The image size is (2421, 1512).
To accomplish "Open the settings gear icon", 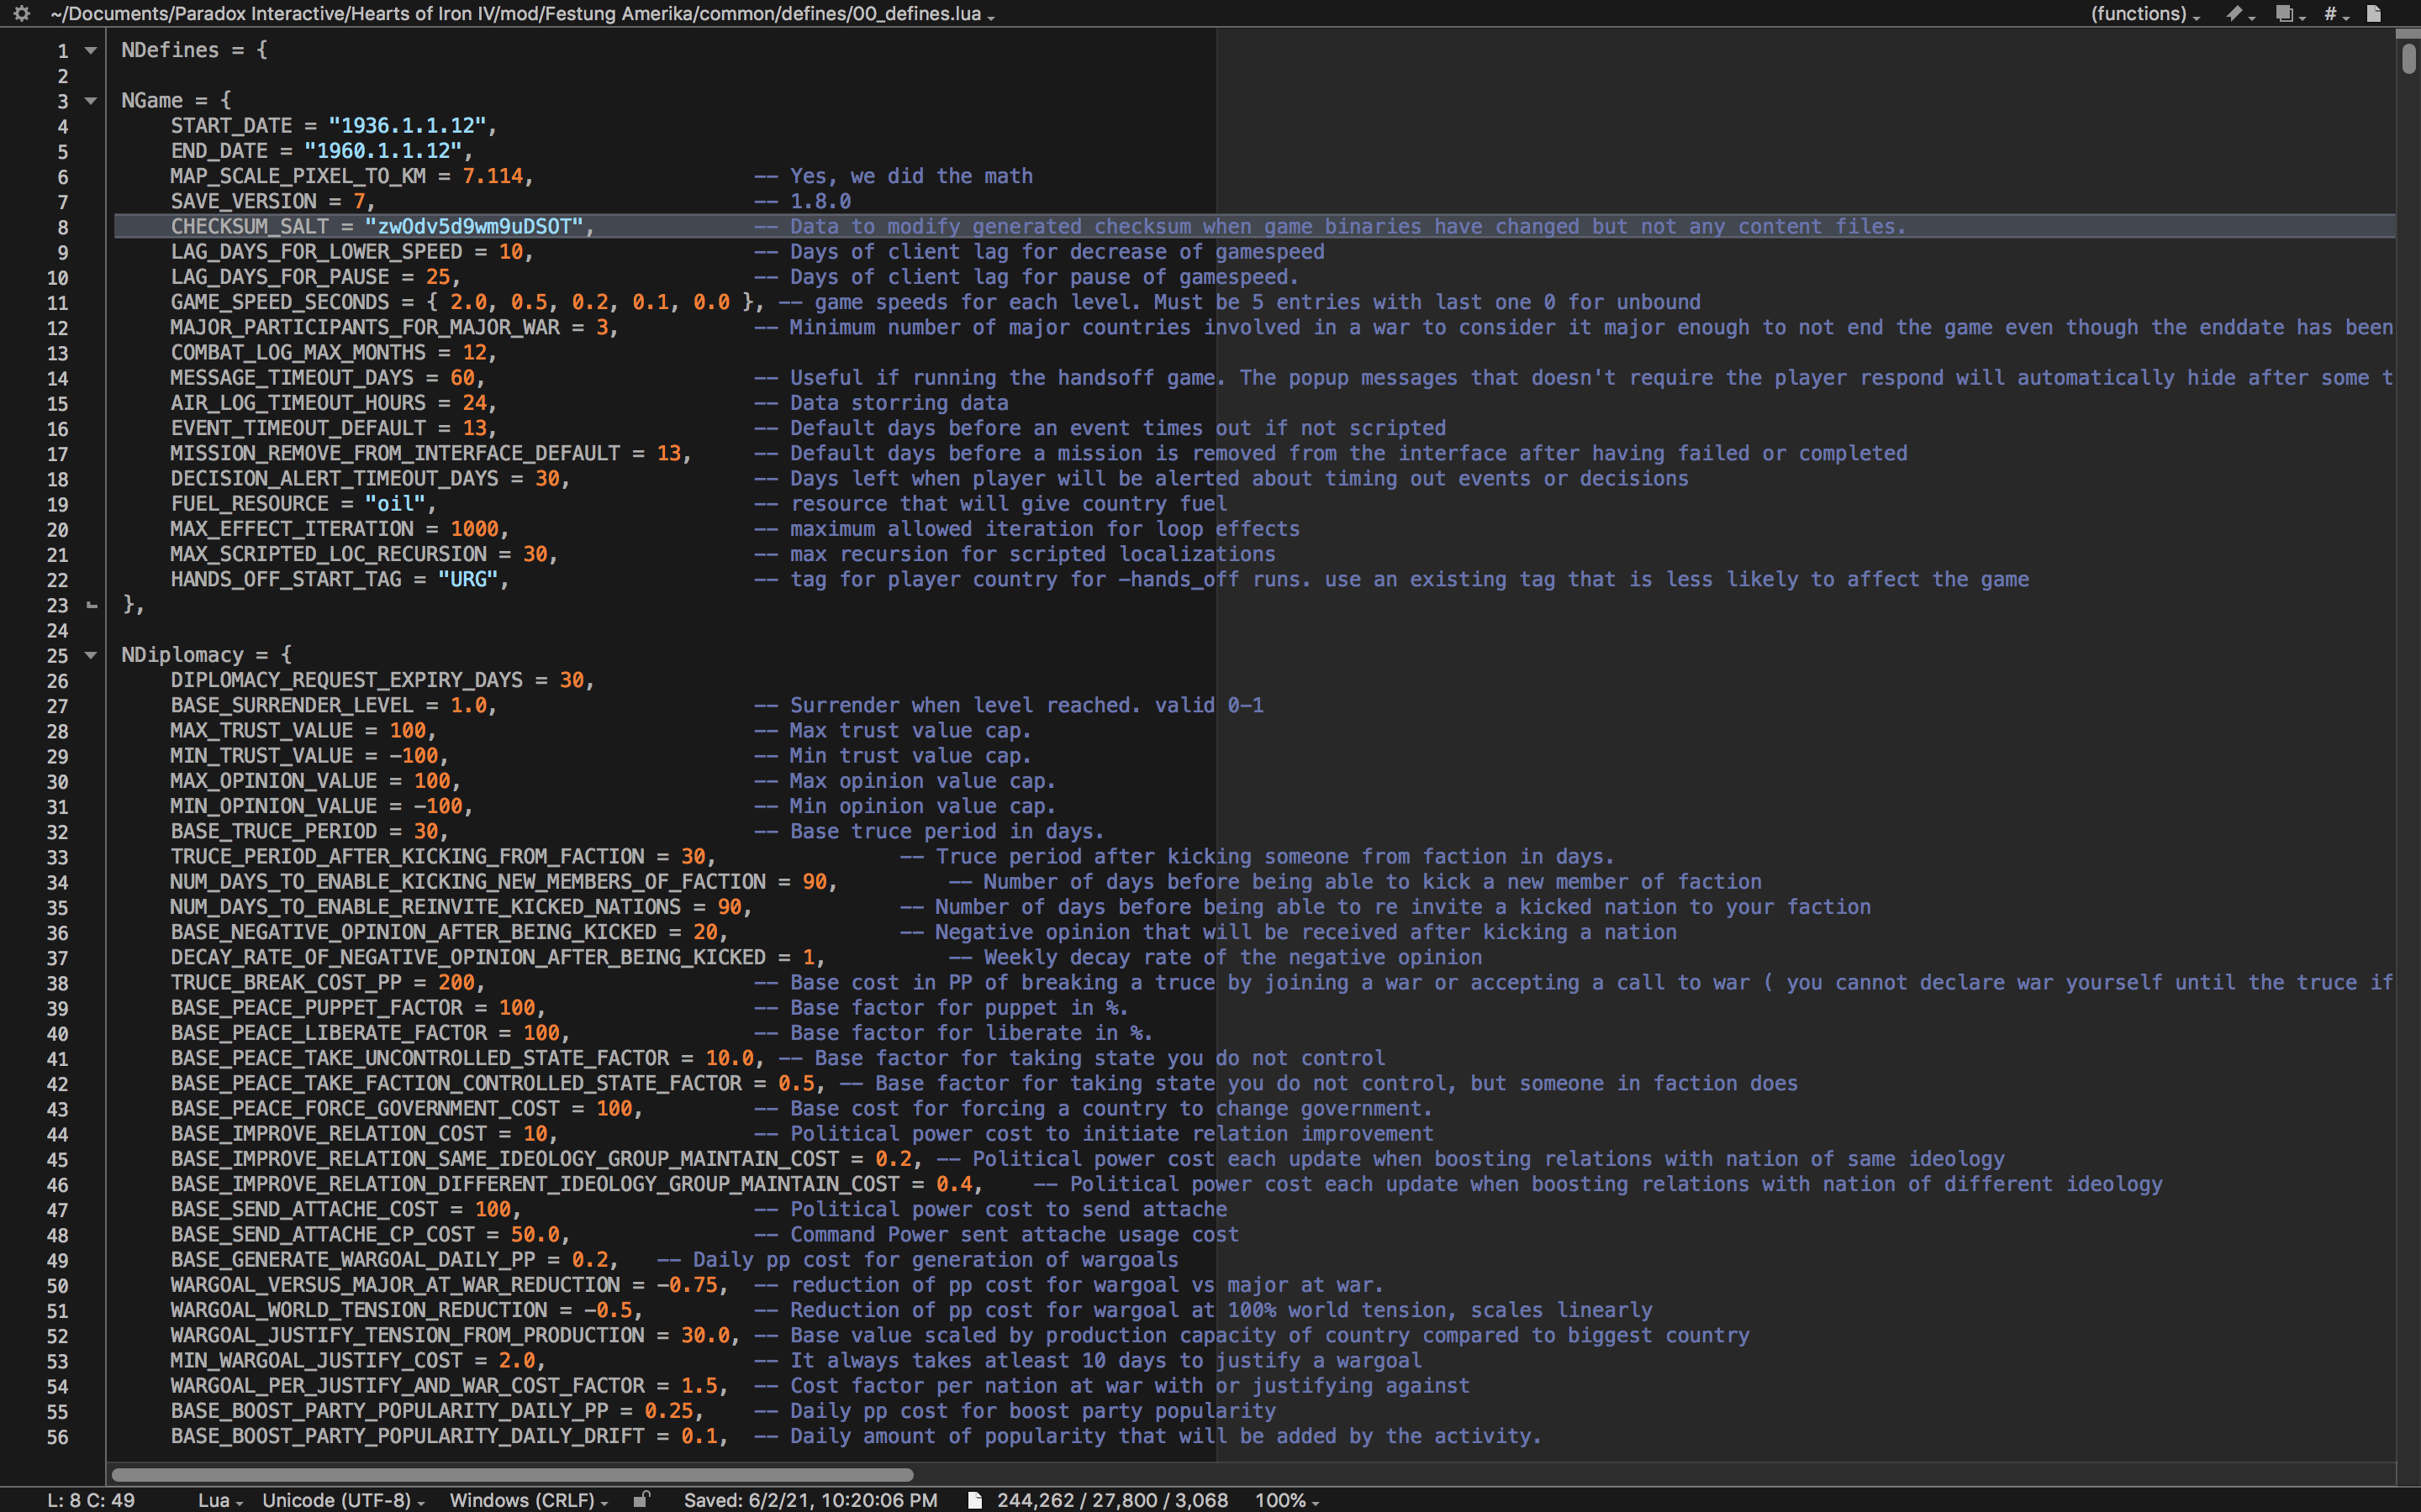I will tap(20, 14).
